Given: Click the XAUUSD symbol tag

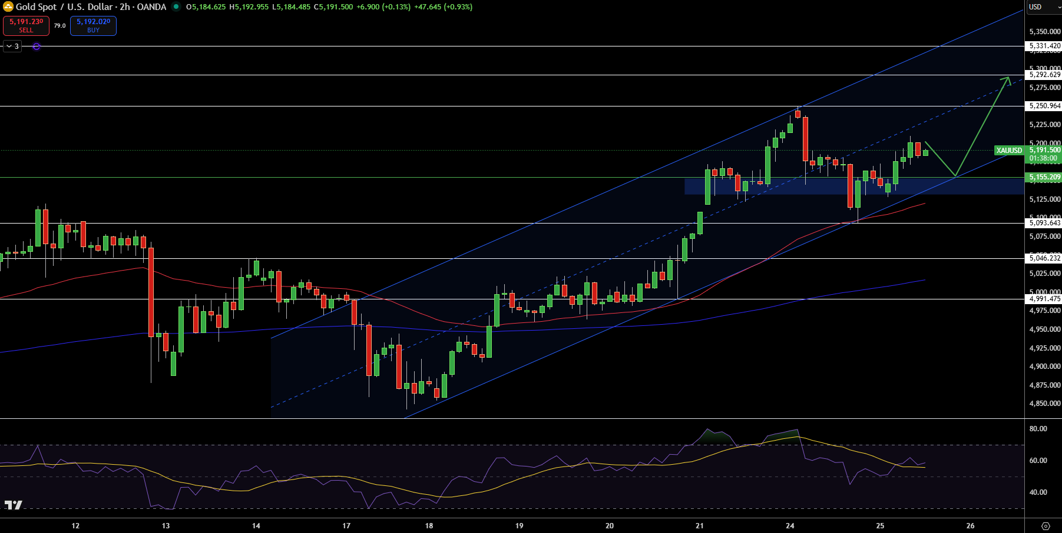Looking at the screenshot, I should 1010,151.
